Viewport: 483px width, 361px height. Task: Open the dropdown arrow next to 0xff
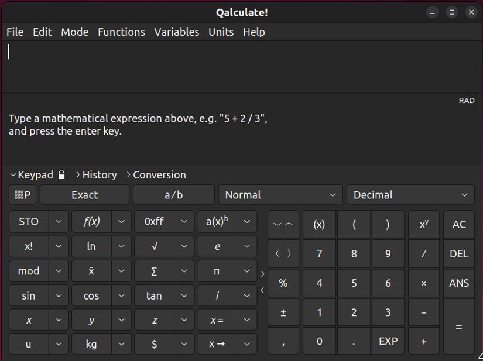pos(184,222)
